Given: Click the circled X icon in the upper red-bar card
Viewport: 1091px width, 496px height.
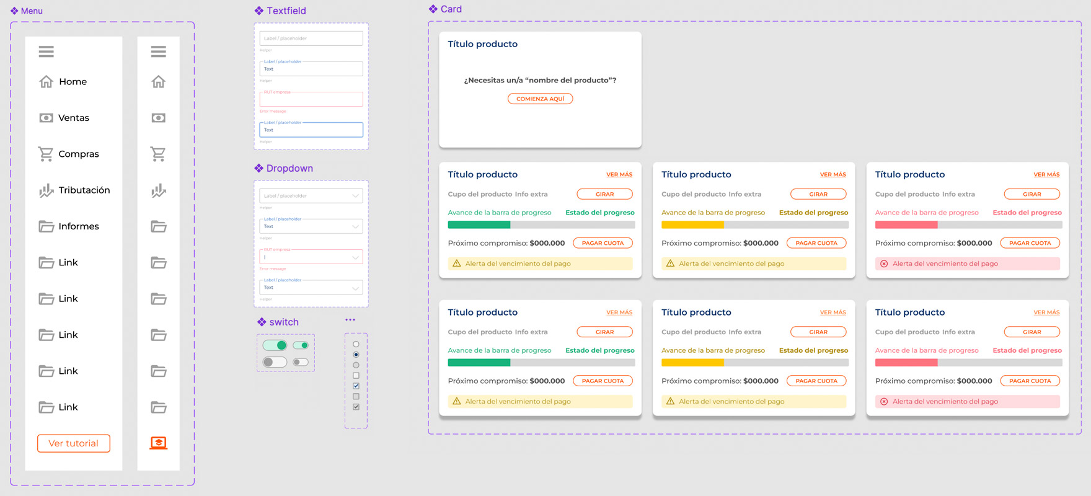Looking at the screenshot, I should 884,263.
